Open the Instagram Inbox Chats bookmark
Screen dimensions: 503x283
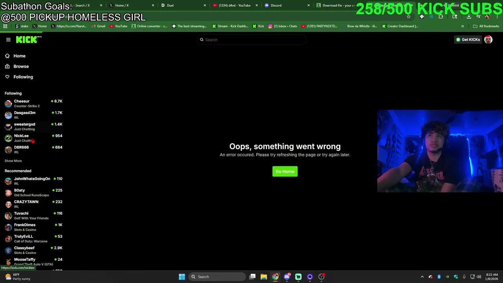click(283, 26)
